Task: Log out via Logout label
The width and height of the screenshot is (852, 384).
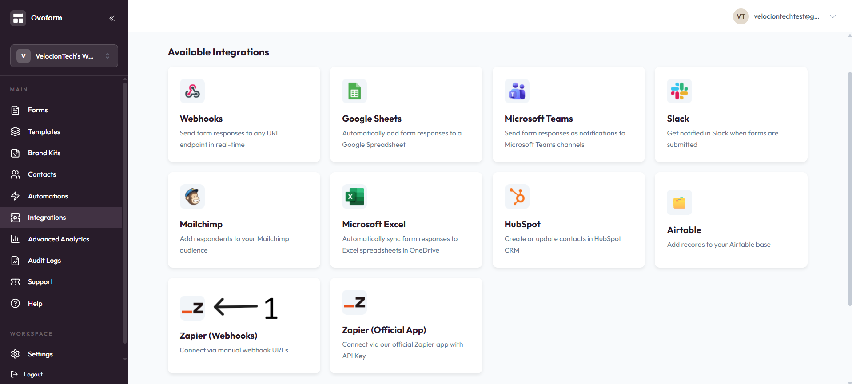Action: [33, 374]
